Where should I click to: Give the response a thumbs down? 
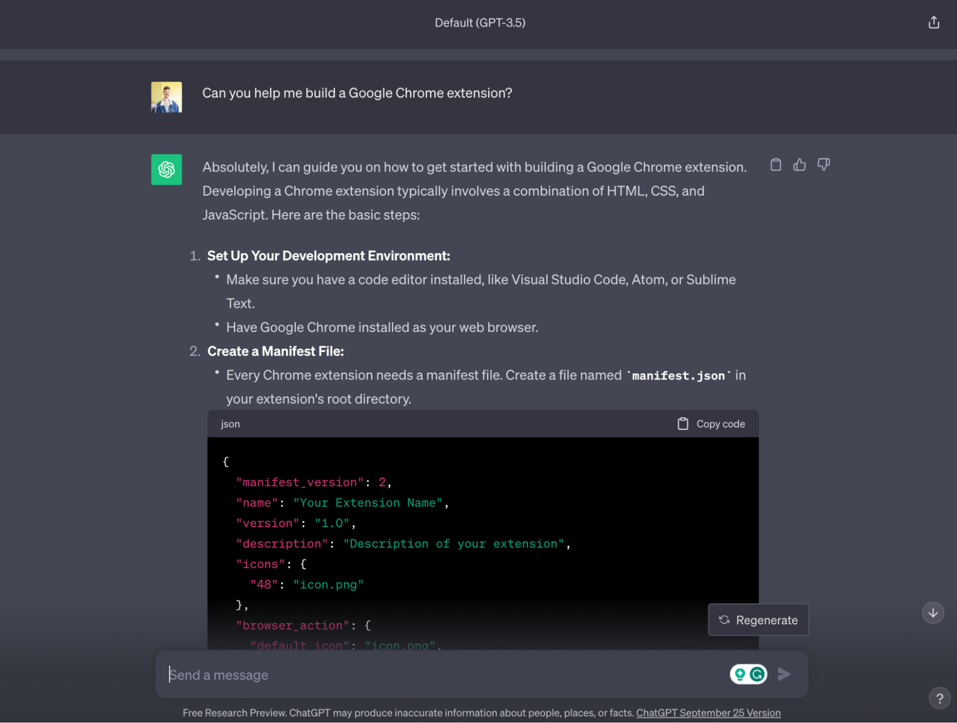[823, 165]
